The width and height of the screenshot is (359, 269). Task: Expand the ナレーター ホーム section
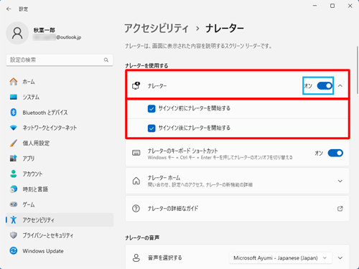pyautogui.click(x=340, y=181)
